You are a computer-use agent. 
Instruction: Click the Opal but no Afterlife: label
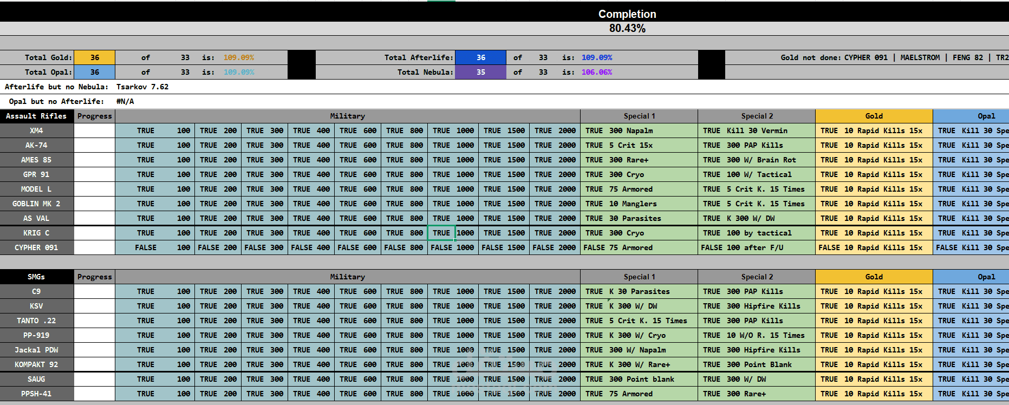56,101
